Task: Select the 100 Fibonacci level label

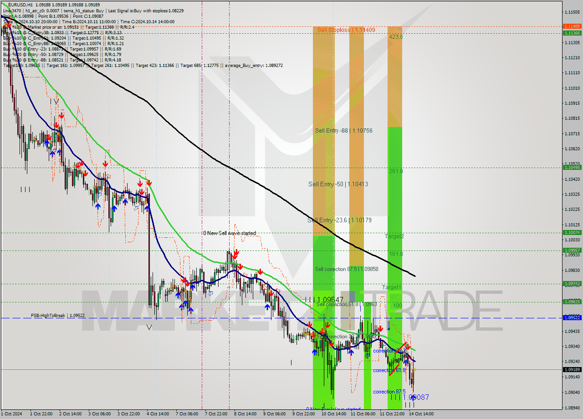Action: pos(397,305)
